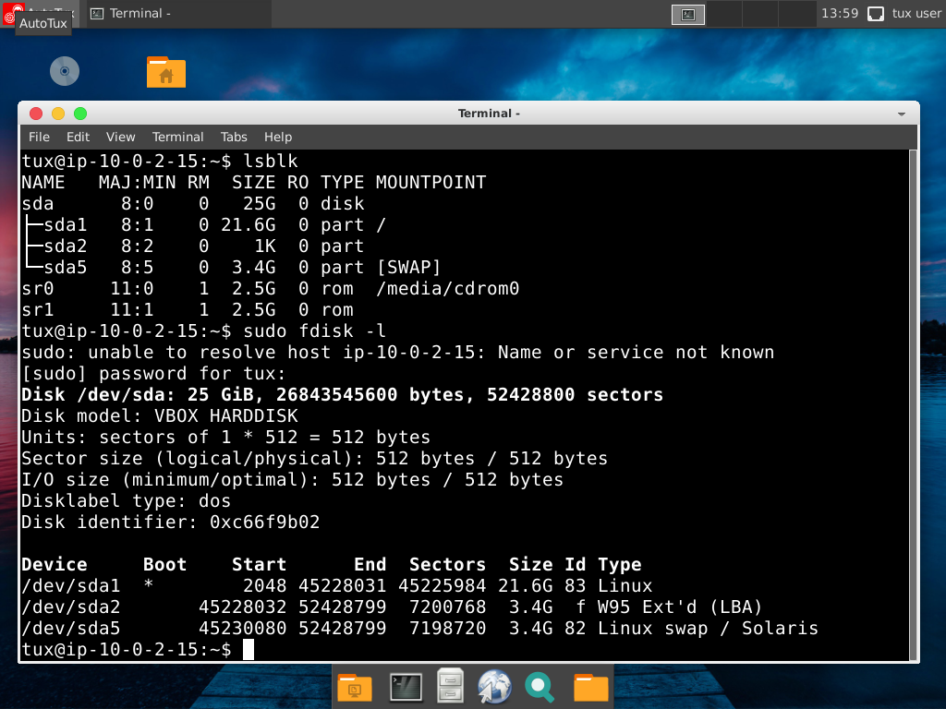Click the display icon beside tux user
This screenshot has height=709, width=946.
click(876, 14)
